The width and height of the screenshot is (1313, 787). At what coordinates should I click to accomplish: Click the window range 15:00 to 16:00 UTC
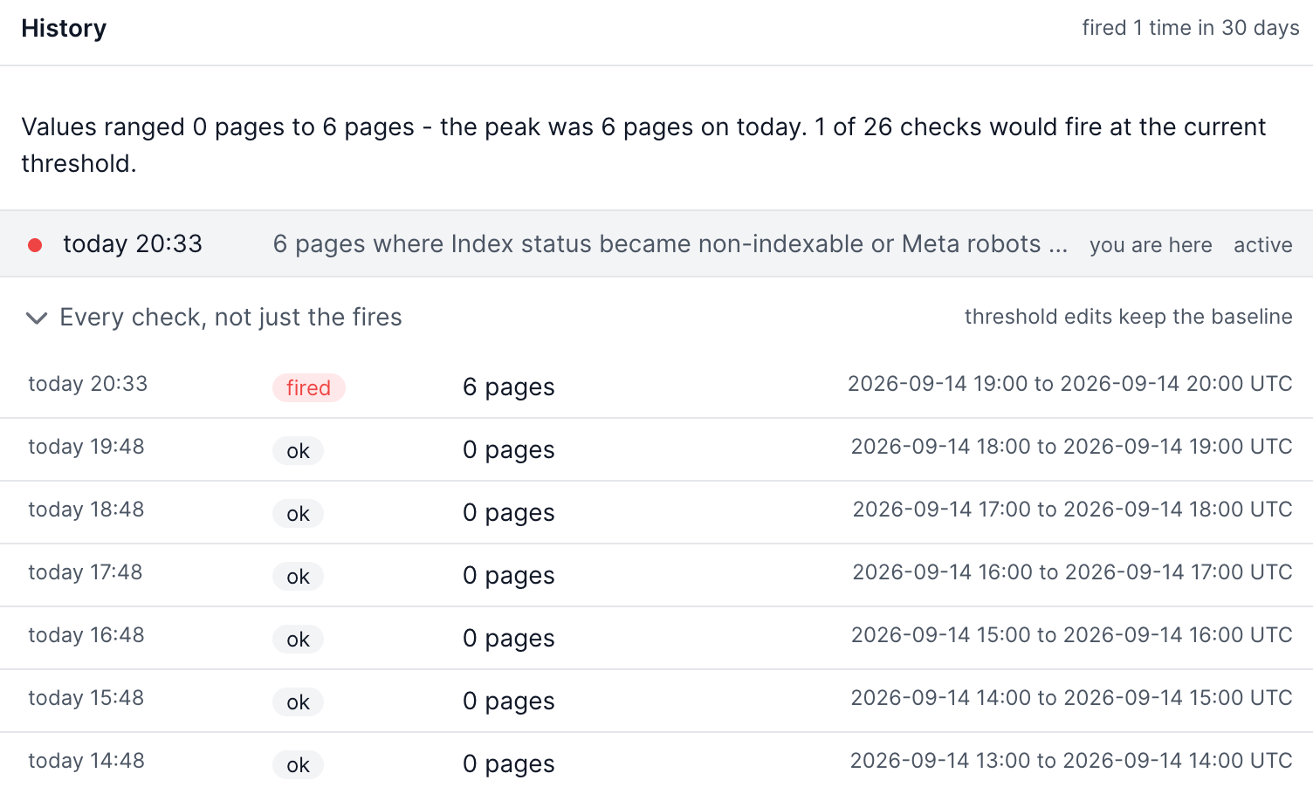tap(1072, 635)
